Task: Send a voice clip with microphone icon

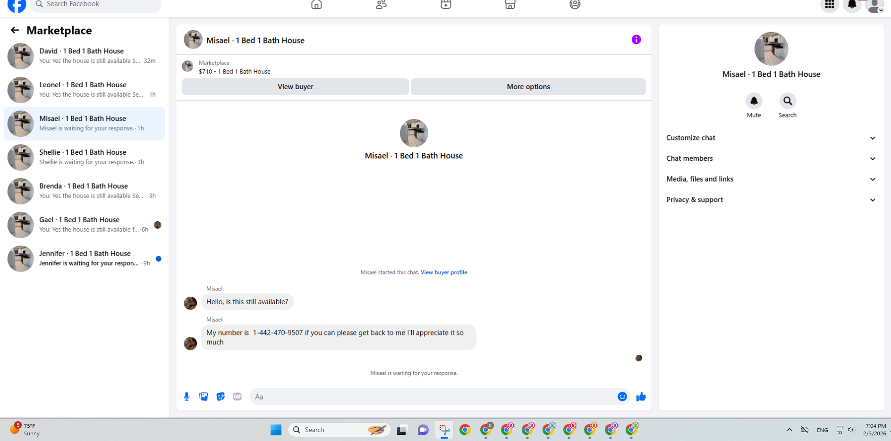Action: 187,397
